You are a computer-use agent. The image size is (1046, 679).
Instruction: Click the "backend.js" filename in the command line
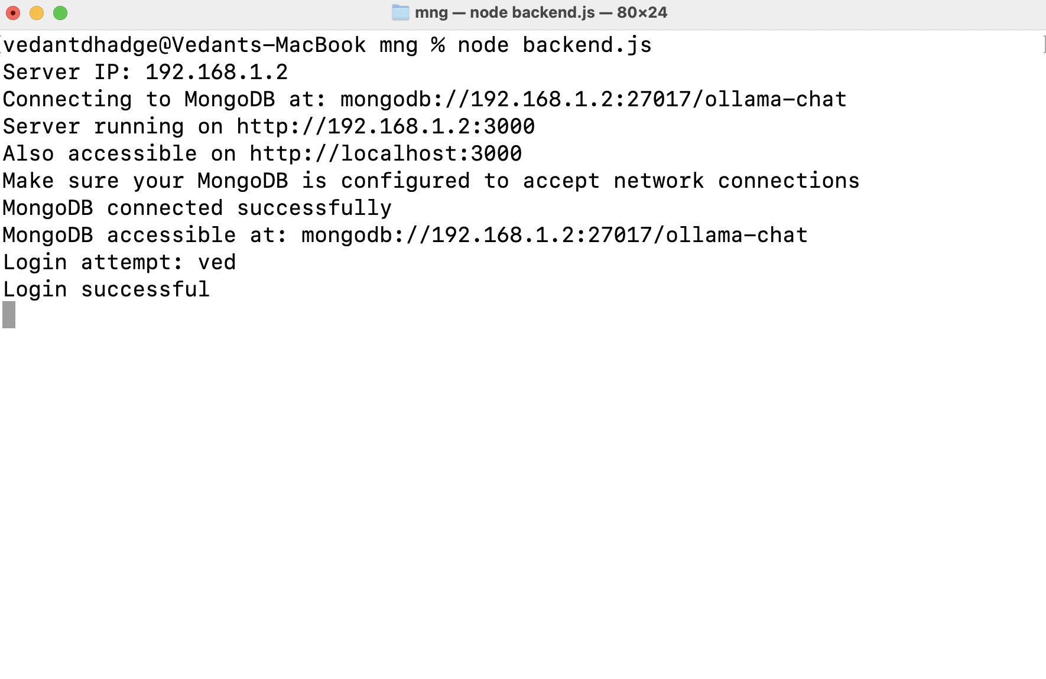pyautogui.click(x=587, y=45)
